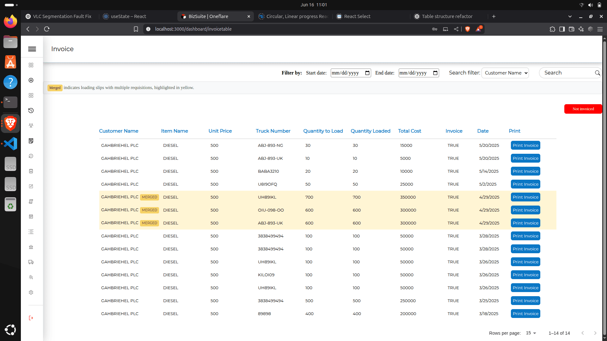Open the truck deliveries icon in sidebar
Screen dimensions: 607x341
31,262
